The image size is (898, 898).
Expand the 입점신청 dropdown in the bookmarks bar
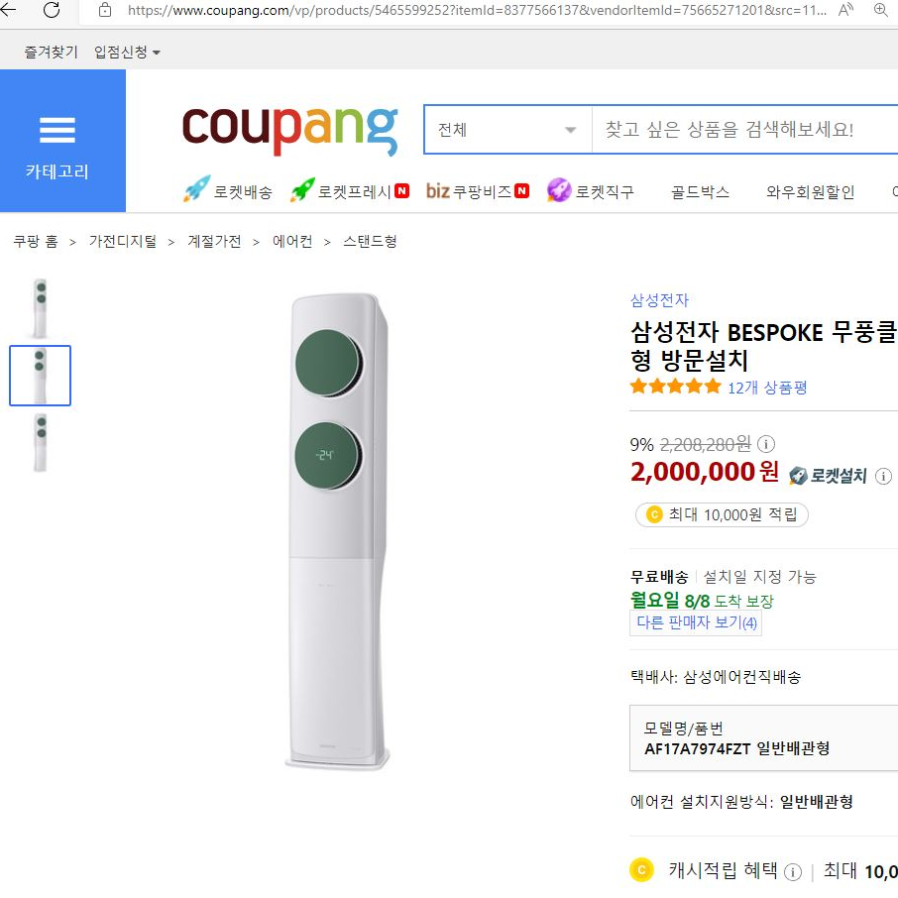coord(126,52)
